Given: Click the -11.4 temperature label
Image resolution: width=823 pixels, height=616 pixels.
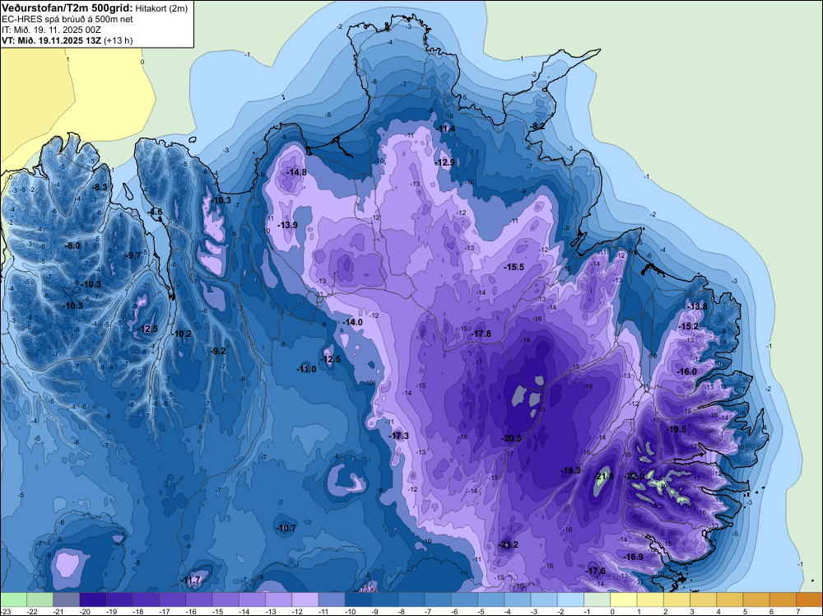Looking at the screenshot, I should click(445, 128).
